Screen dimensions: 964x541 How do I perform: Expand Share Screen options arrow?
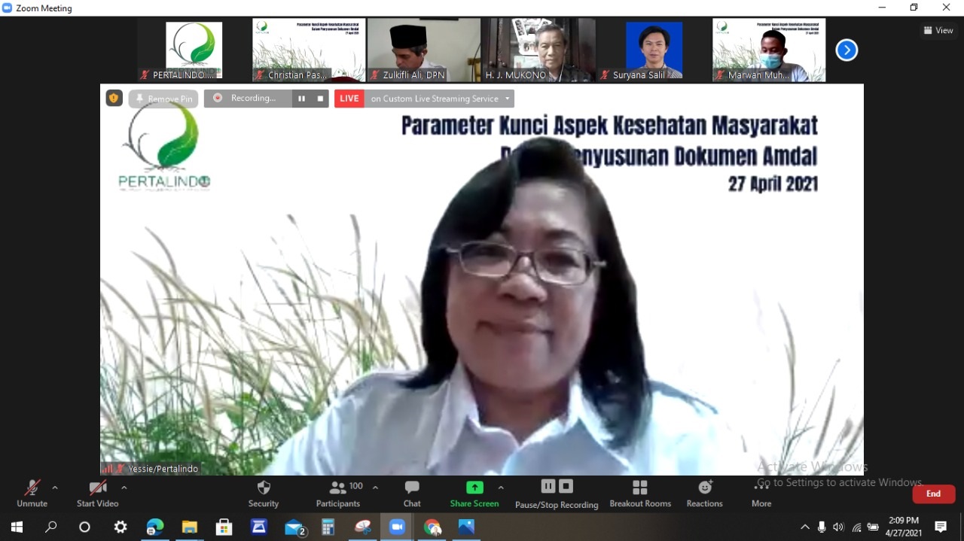click(501, 488)
